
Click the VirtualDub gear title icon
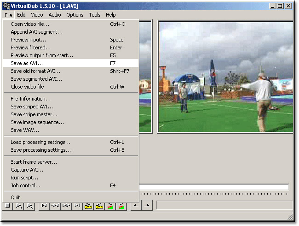[x=6, y=6]
